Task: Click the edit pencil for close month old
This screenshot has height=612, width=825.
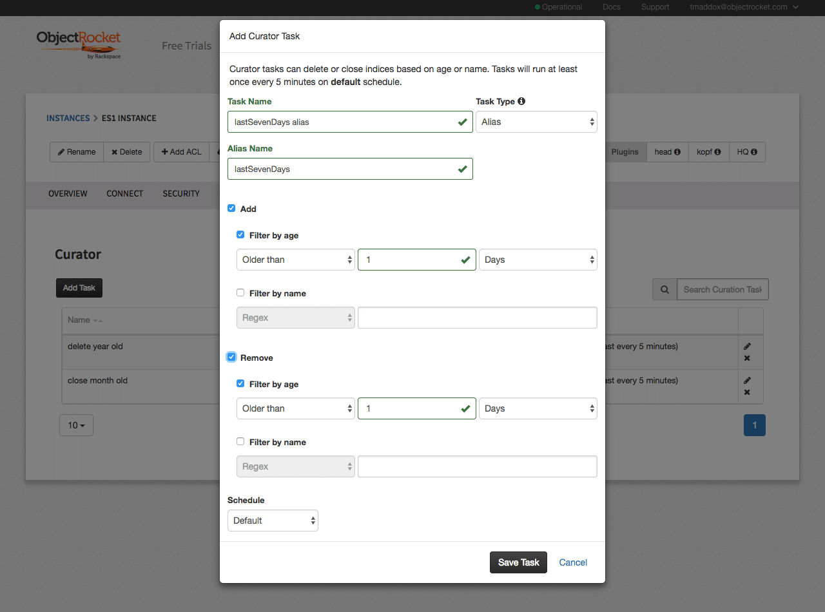Action: (x=748, y=380)
